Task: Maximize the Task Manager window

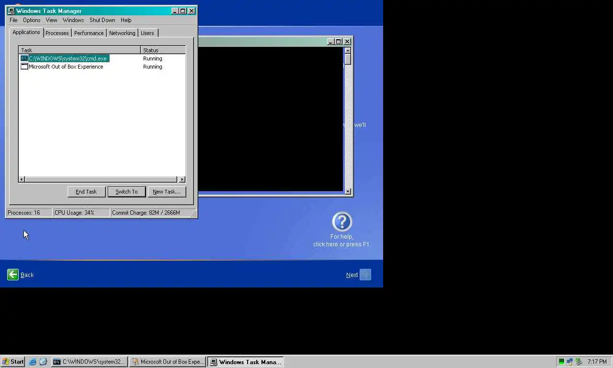Action: tap(182, 11)
